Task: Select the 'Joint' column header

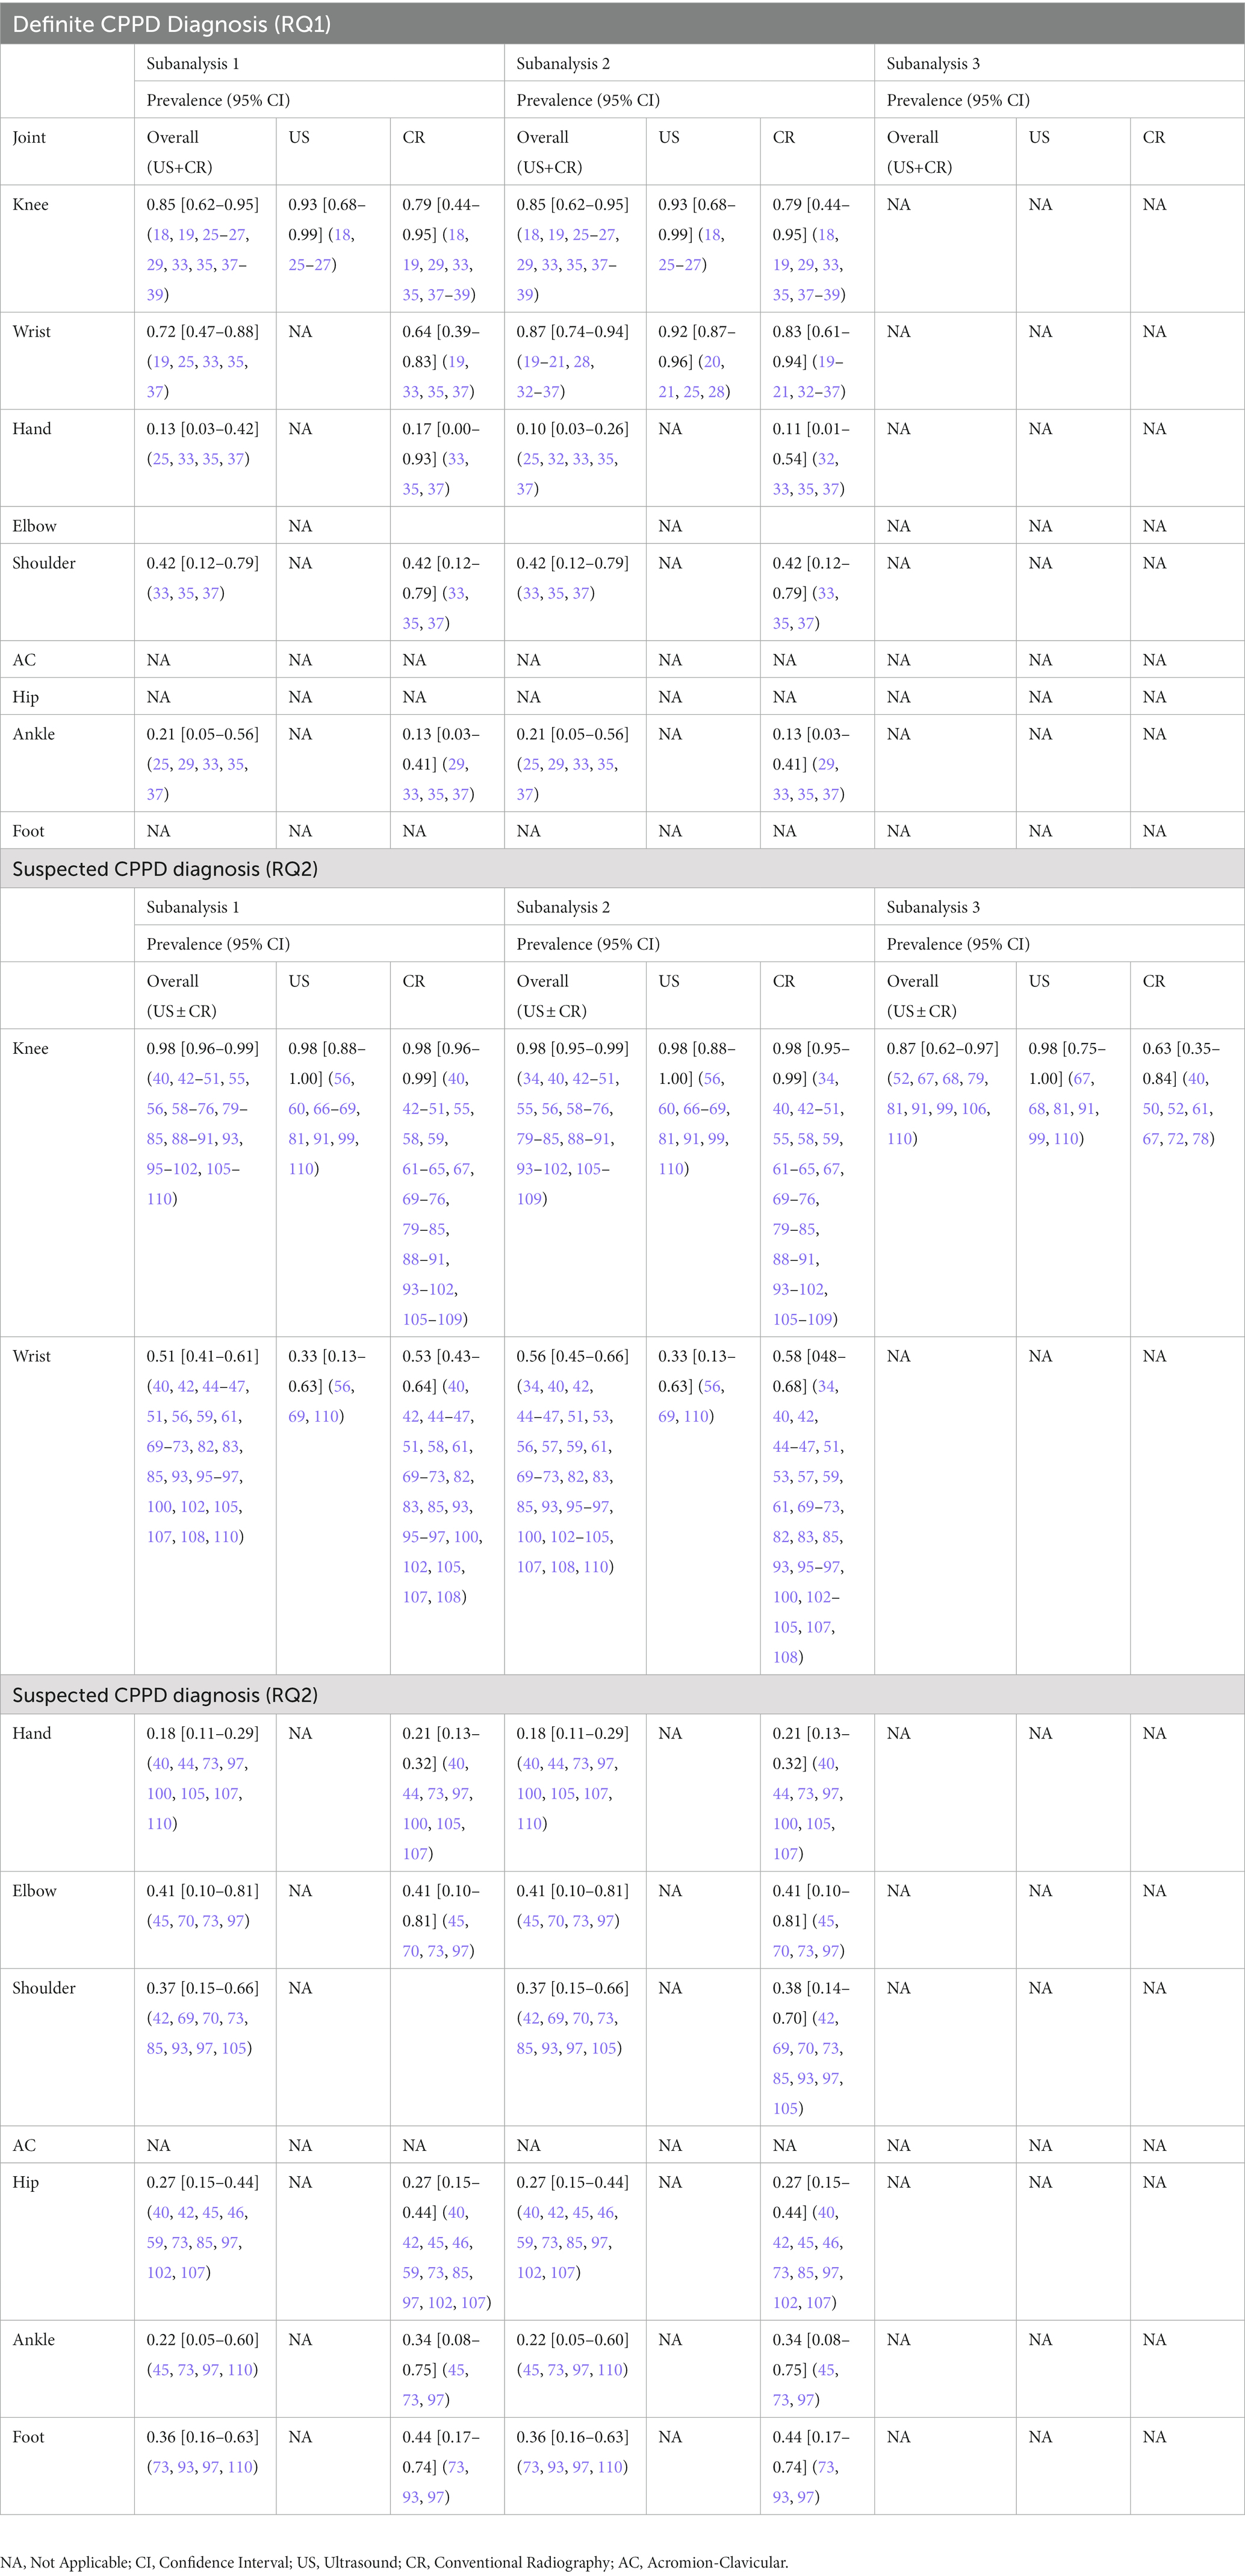Action: pos(29,137)
